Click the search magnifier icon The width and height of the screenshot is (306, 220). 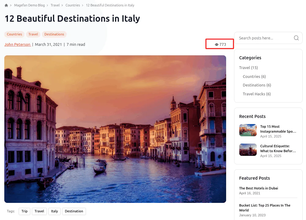coord(296,38)
